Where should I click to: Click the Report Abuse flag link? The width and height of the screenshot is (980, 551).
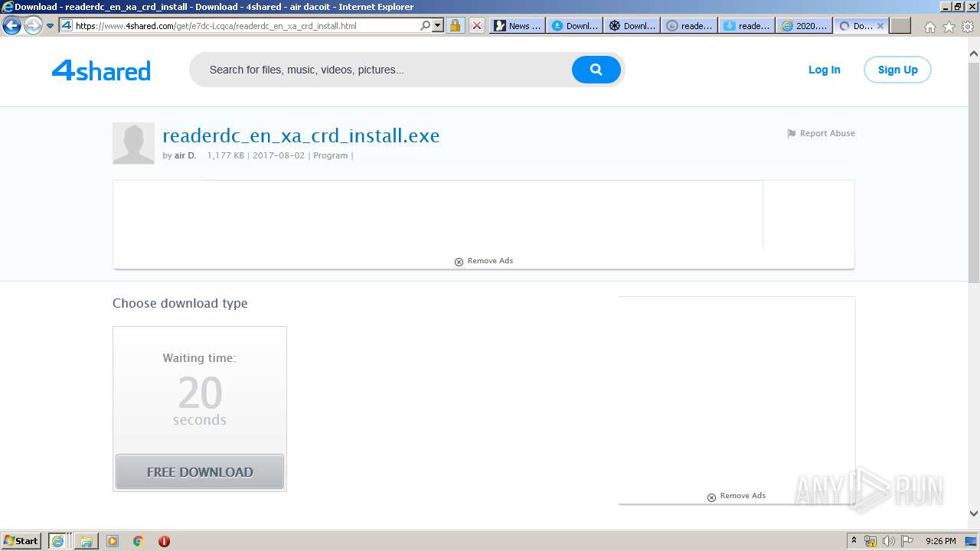(x=821, y=133)
